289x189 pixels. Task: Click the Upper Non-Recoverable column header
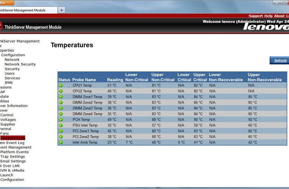265,77
